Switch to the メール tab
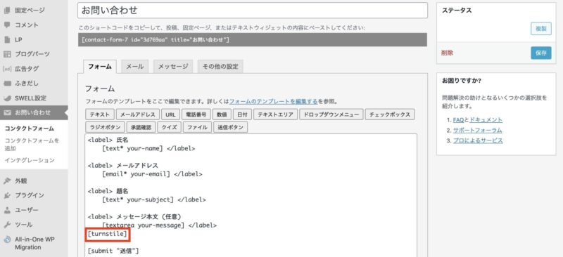The image size is (563, 257). click(x=134, y=66)
